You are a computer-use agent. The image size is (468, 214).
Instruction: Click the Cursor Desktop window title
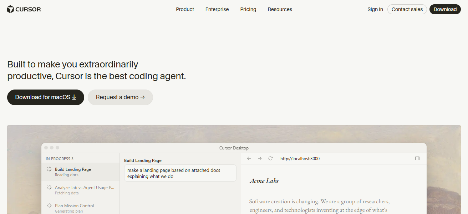pos(234,148)
